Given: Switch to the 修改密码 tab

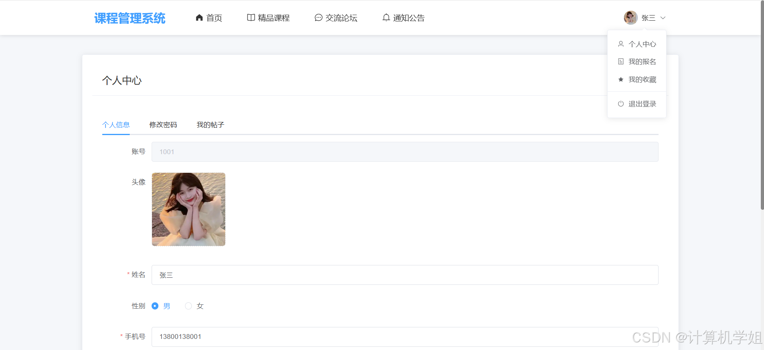Looking at the screenshot, I should [x=163, y=125].
